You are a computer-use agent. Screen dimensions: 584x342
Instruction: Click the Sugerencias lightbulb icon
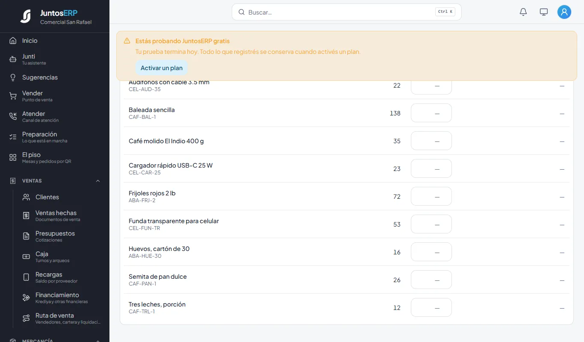[x=13, y=77]
